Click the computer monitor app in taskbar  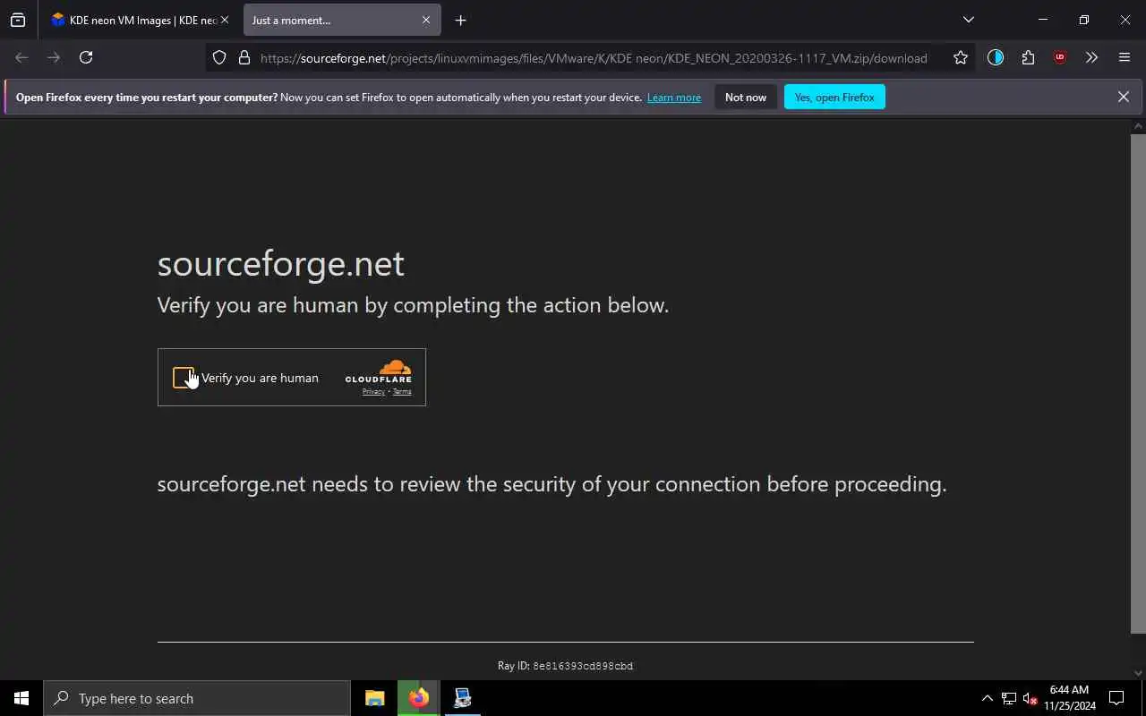[x=462, y=698]
